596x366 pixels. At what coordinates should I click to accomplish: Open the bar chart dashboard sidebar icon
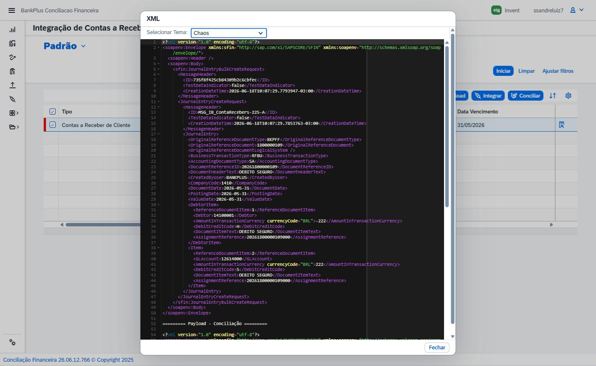click(12, 29)
